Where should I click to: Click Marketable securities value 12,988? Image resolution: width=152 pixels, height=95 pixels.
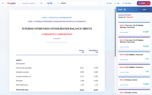click(82, 72)
